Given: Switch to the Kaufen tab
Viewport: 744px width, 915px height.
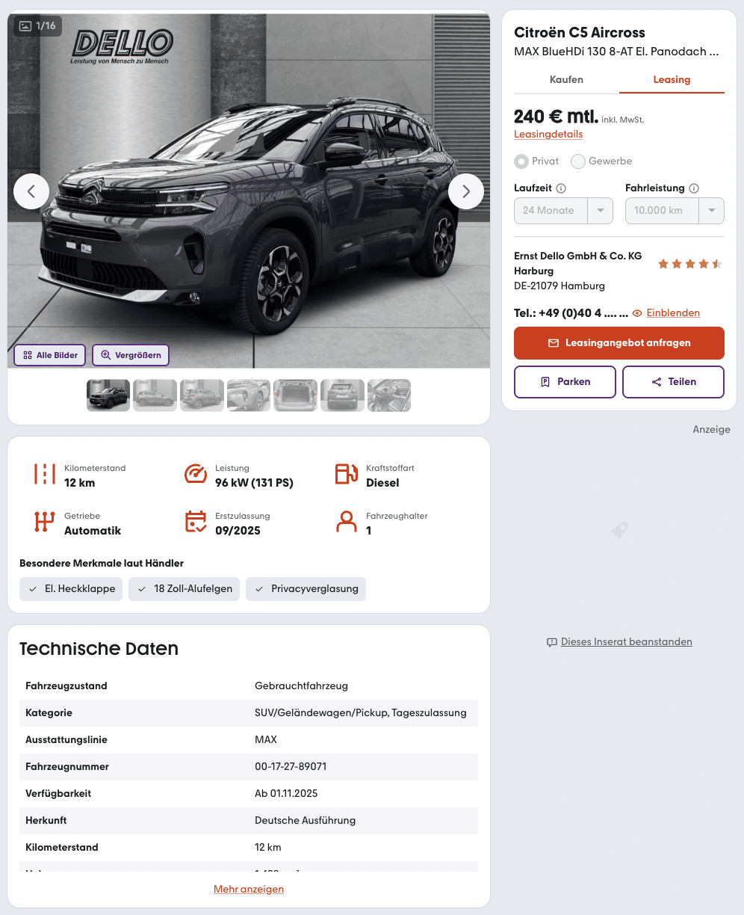Looking at the screenshot, I should click(566, 79).
